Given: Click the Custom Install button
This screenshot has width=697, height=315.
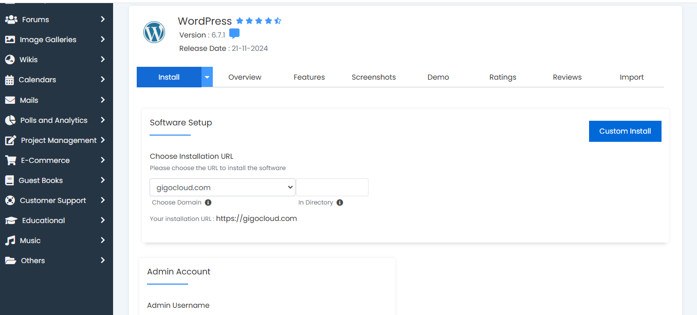Looking at the screenshot, I should coord(625,131).
